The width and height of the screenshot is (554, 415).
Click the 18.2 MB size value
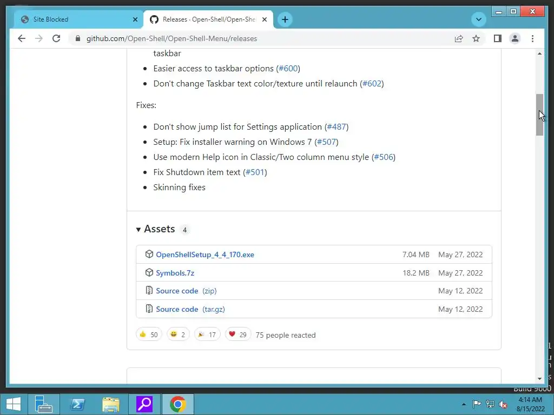[x=416, y=273]
